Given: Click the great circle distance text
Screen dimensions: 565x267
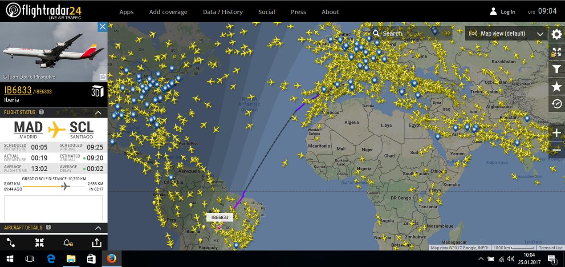Looking at the screenshot, I should point(54,178).
